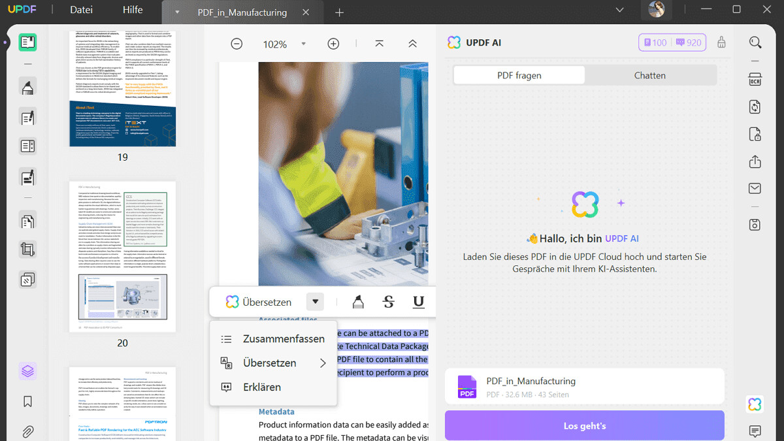Open UPDF AI sparkle icon bottom right
Viewport: 784px width, 441px height.
click(755, 404)
